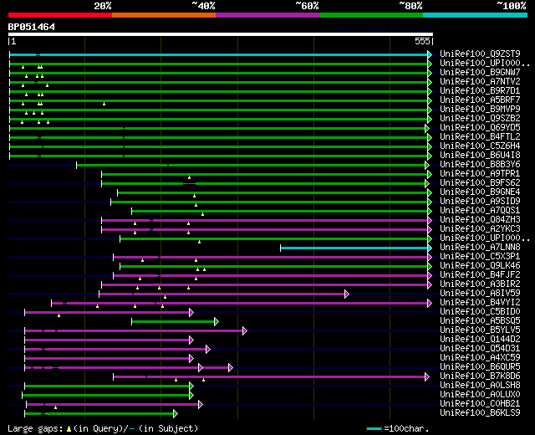Click the green ~80% identity legend segment
Screen dimensions: 535x435
pyautogui.click(x=371, y=15)
